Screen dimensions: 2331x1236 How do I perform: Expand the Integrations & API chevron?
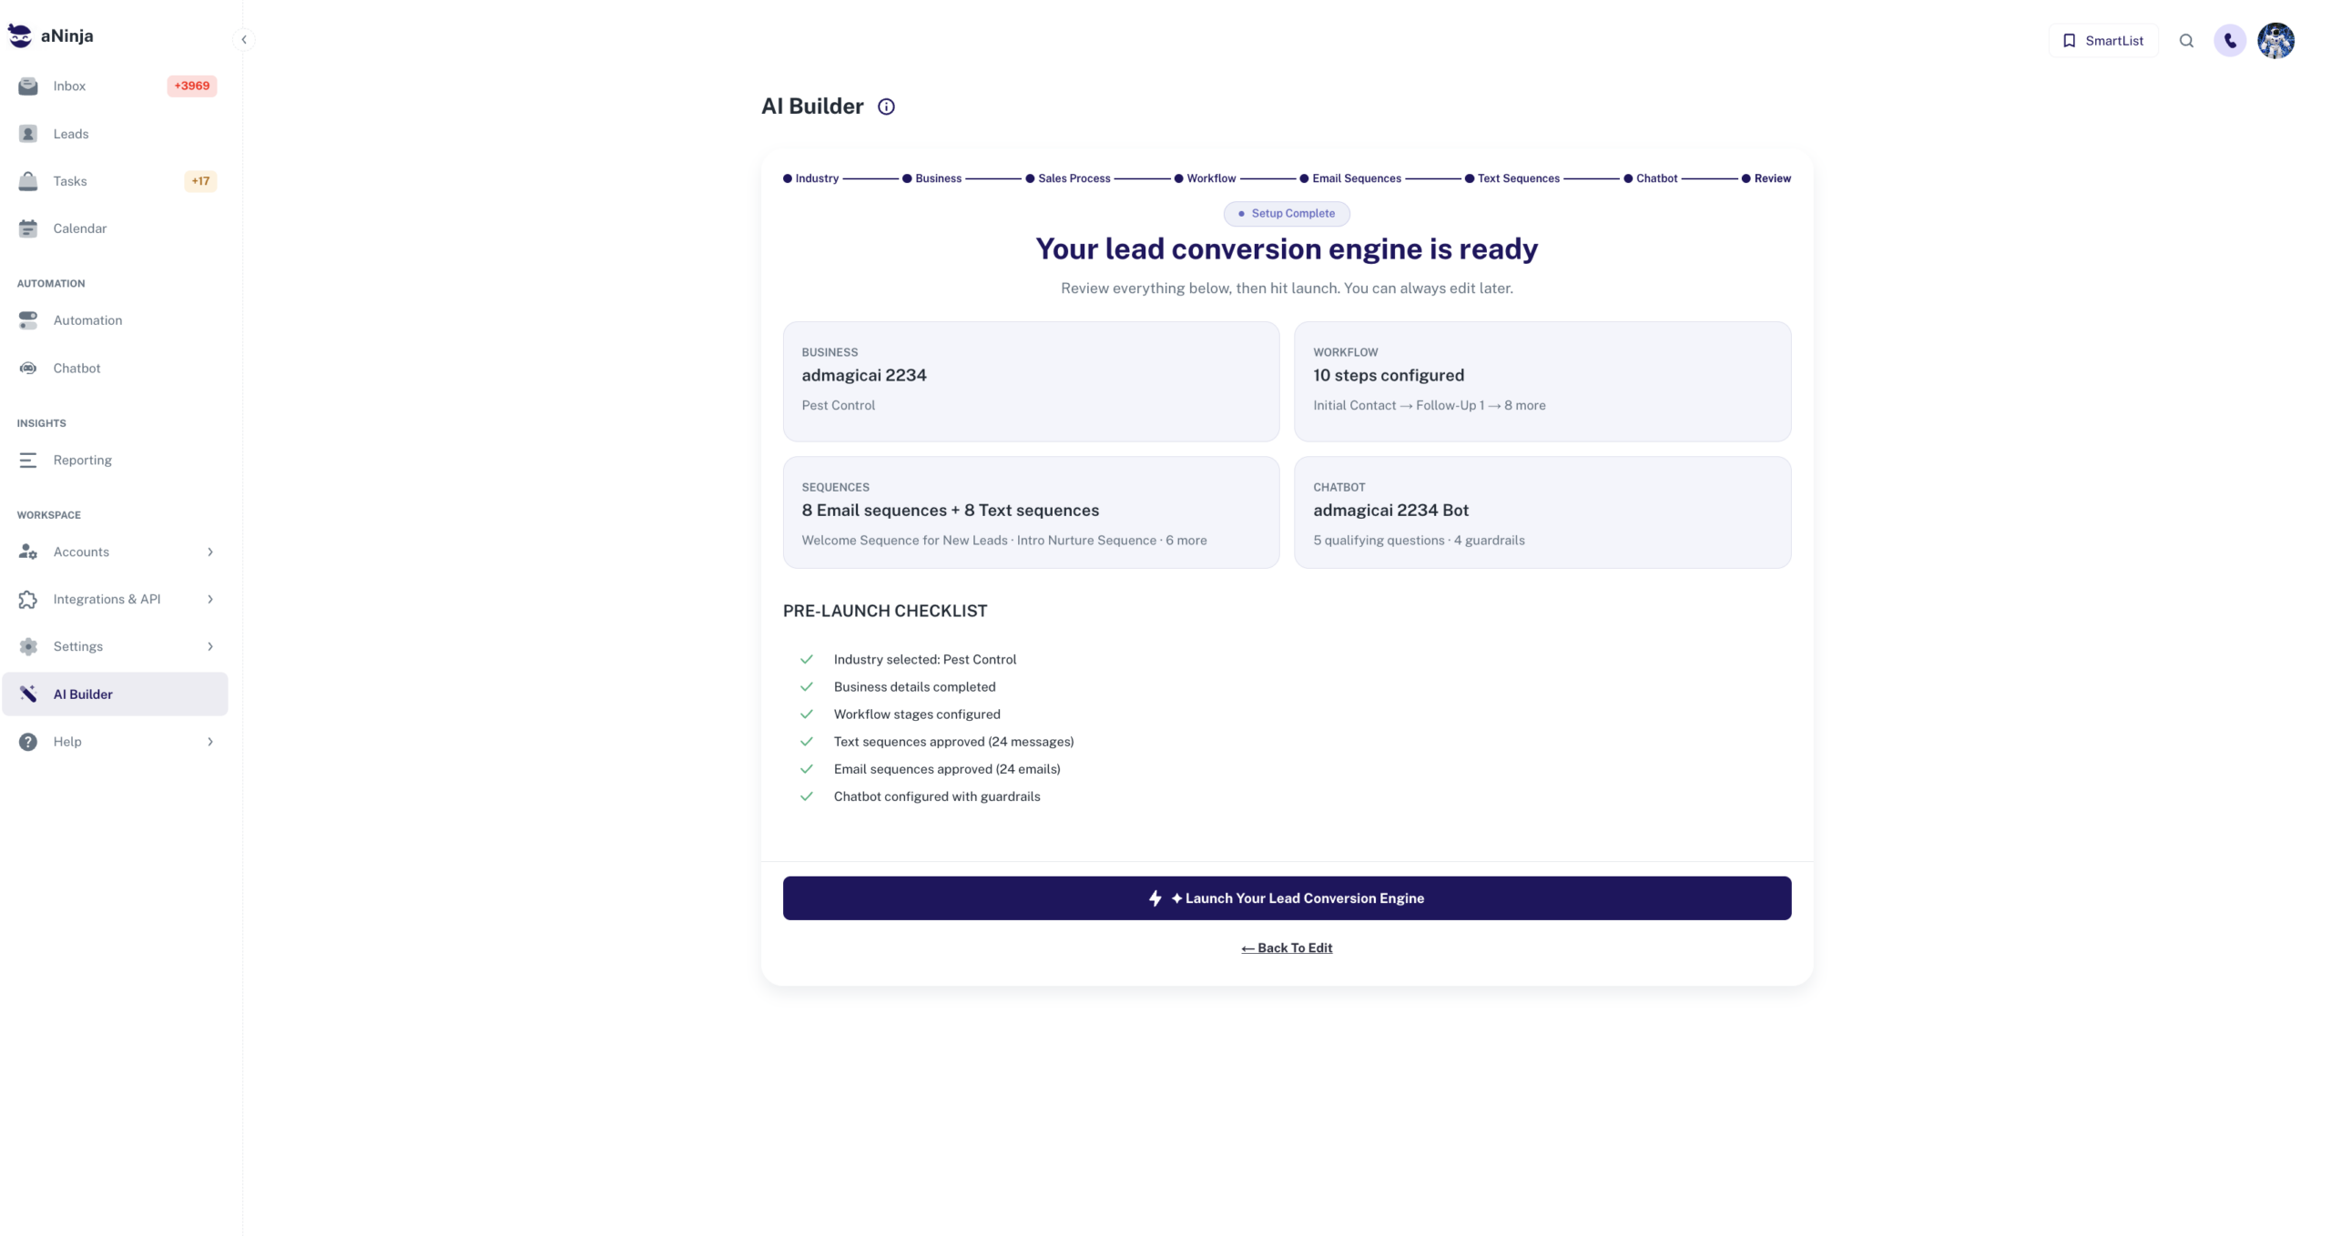pos(210,599)
